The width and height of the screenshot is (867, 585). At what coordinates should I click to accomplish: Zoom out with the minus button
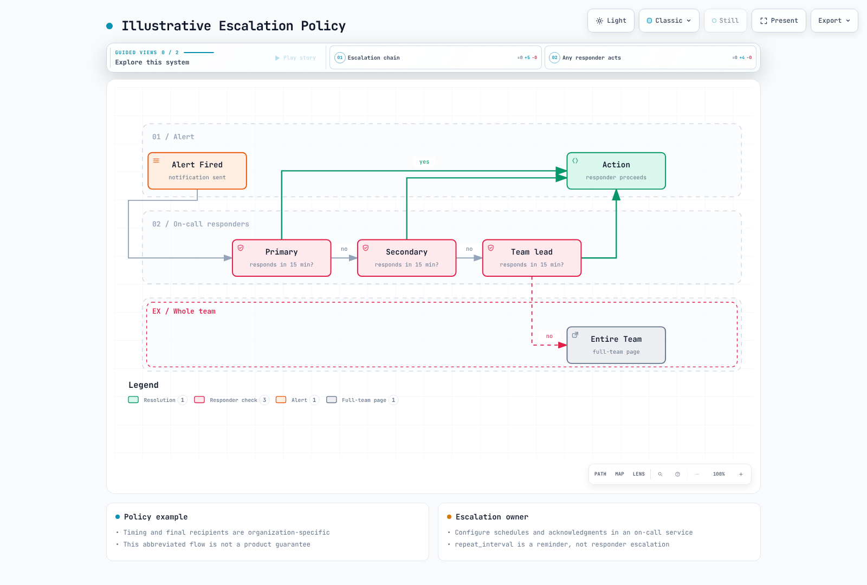(x=697, y=474)
